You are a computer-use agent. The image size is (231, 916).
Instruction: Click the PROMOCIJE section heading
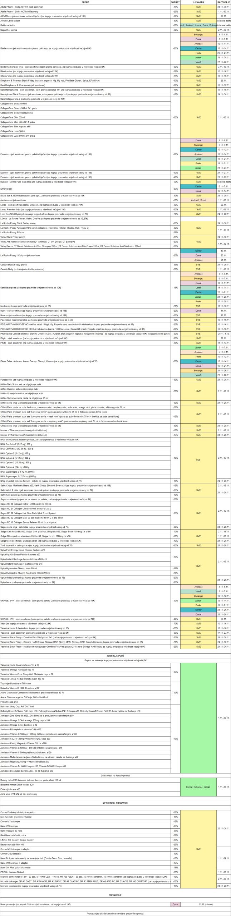115,892
